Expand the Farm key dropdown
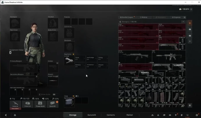 84,59
